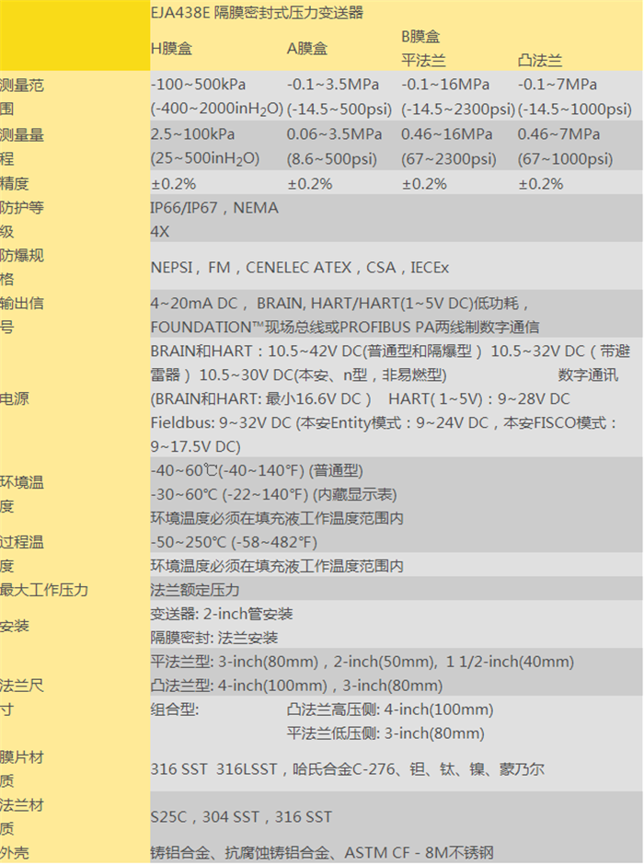Click the 变送器: 2-inch管安装 line

click(x=222, y=614)
